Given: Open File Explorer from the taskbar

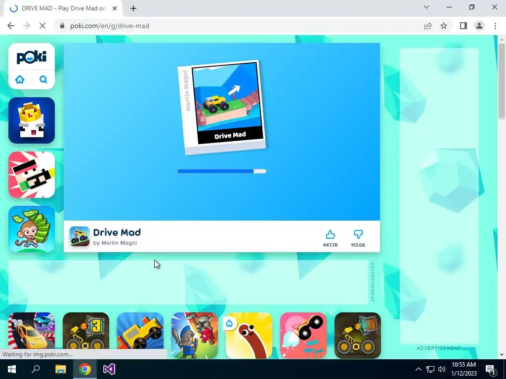Looking at the screenshot, I should coord(61,369).
